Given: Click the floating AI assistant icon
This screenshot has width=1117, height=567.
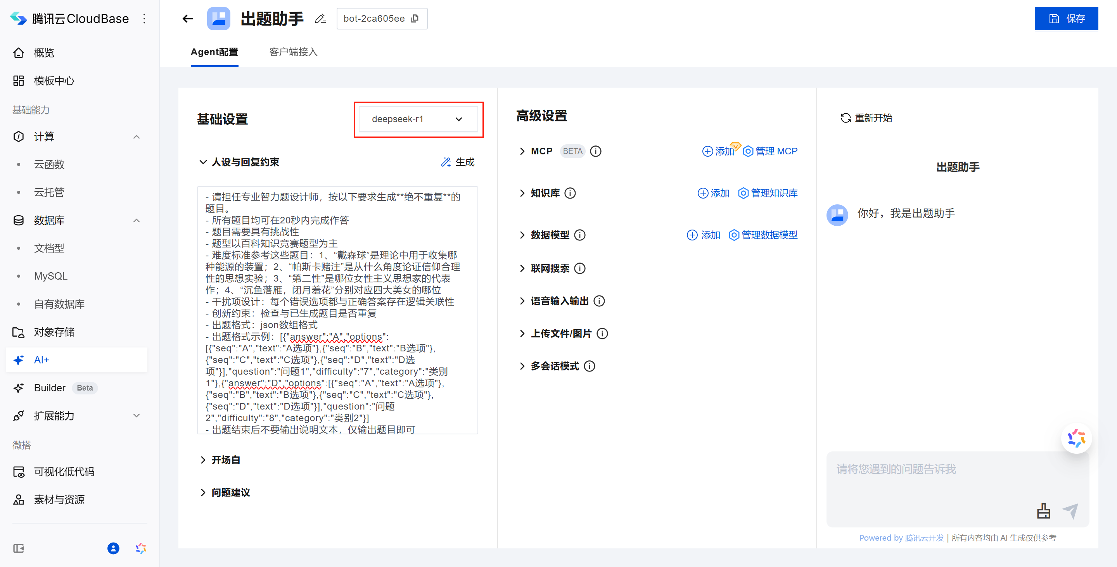Looking at the screenshot, I should [1076, 438].
